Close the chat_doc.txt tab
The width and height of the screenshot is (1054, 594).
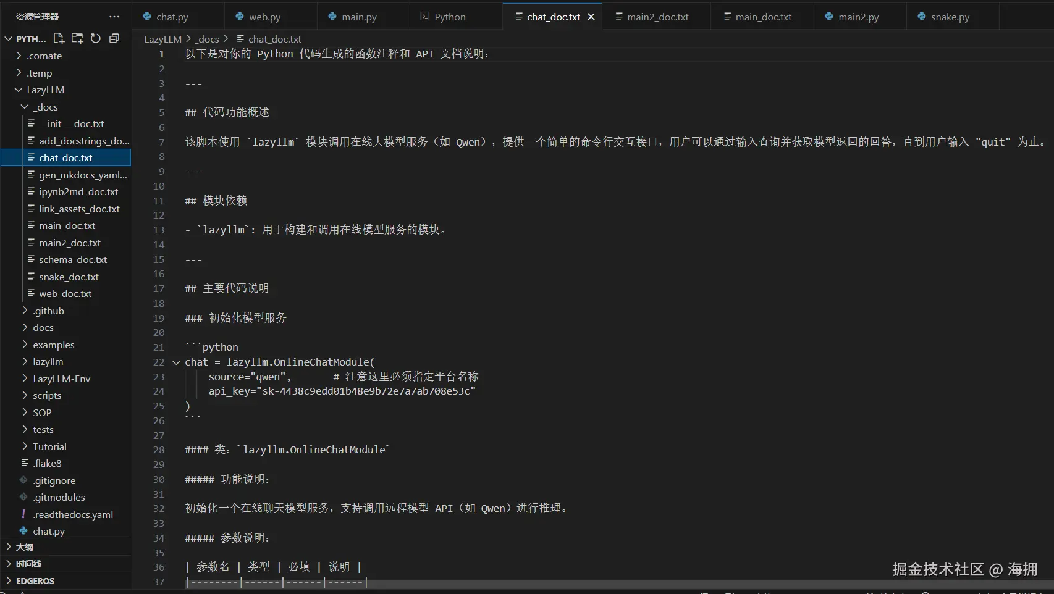[591, 17]
